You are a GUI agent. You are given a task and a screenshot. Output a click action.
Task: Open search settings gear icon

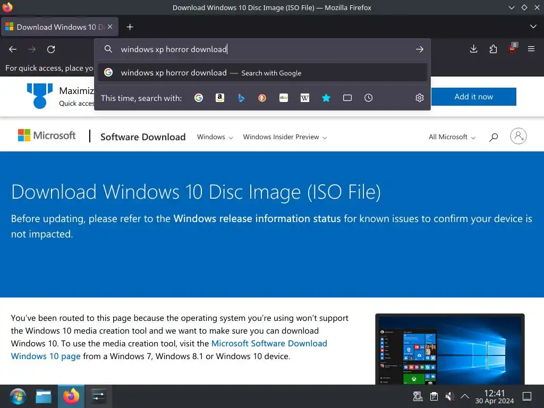click(420, 98)
